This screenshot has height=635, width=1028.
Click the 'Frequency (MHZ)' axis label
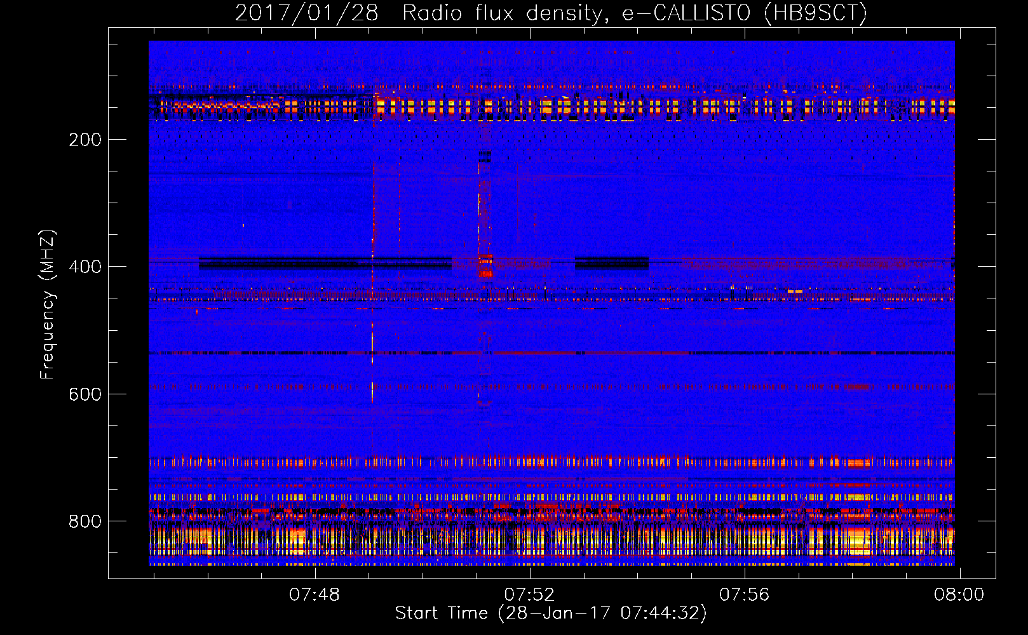[x=48, y=305]
